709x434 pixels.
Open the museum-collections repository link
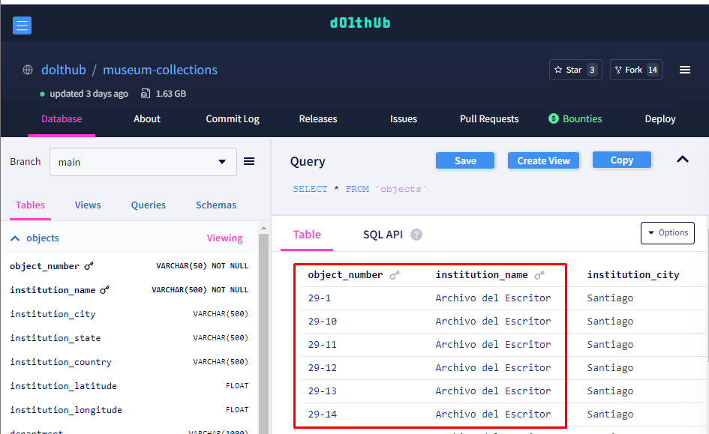[x=160, y=69]
